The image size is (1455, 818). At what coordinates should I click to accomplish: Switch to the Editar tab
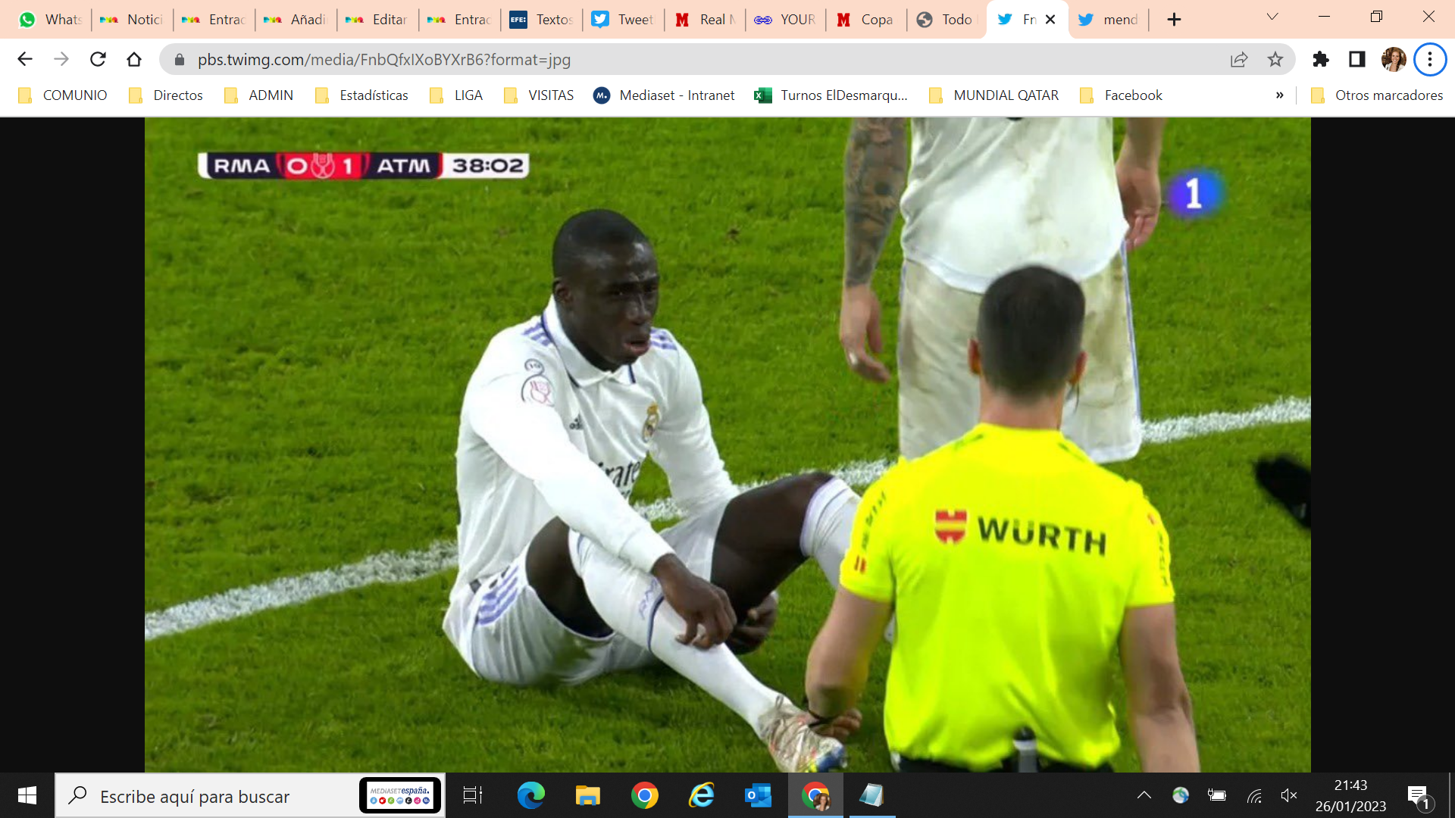(x=377, y=20)
